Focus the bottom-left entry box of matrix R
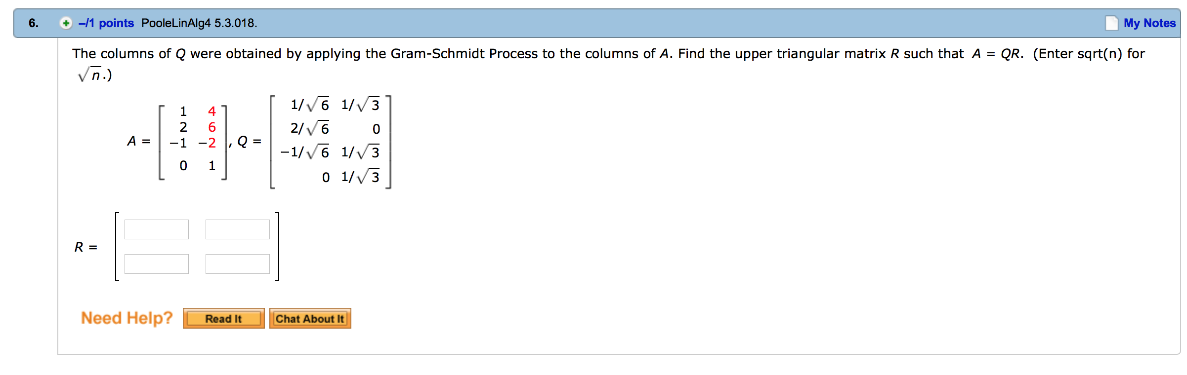This screenshot has width=1187, height=375. click(156, 263)
